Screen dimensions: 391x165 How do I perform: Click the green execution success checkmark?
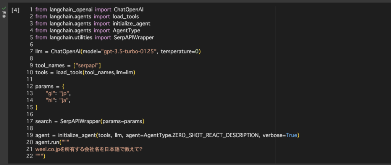[x=4, y=8]
